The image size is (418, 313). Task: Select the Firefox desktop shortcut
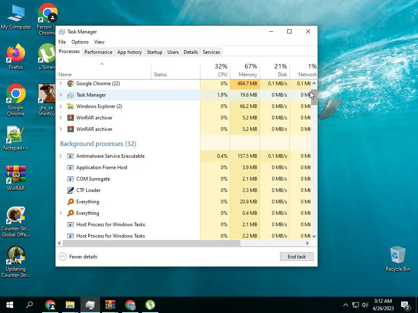tap(16, 57)
